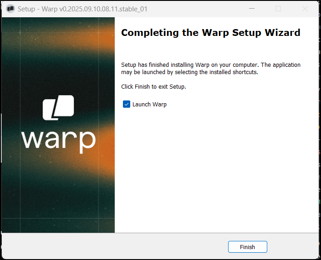Click the window title 'Setup - Warp v0.2025.09.10.08.11.stable_01'
The image size is (321, 260).
pos(82,9)
